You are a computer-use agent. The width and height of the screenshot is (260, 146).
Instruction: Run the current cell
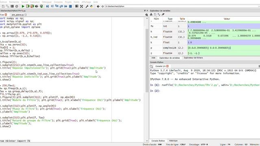click(x=28, y=6)
